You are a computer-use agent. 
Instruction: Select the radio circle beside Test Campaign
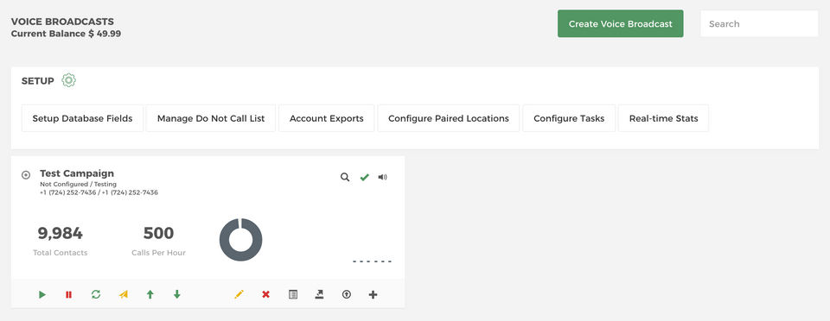point(25,175)
